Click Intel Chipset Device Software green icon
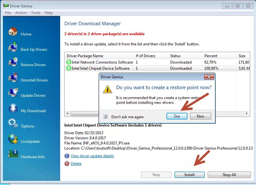The height and width of the screenshot is (185, 256). (69, 68)
